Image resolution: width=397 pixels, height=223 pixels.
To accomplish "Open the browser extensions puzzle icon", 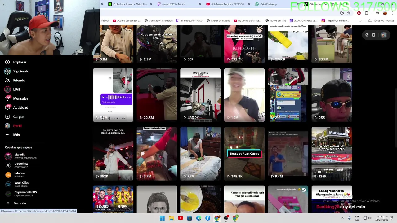I will point(366,13).
